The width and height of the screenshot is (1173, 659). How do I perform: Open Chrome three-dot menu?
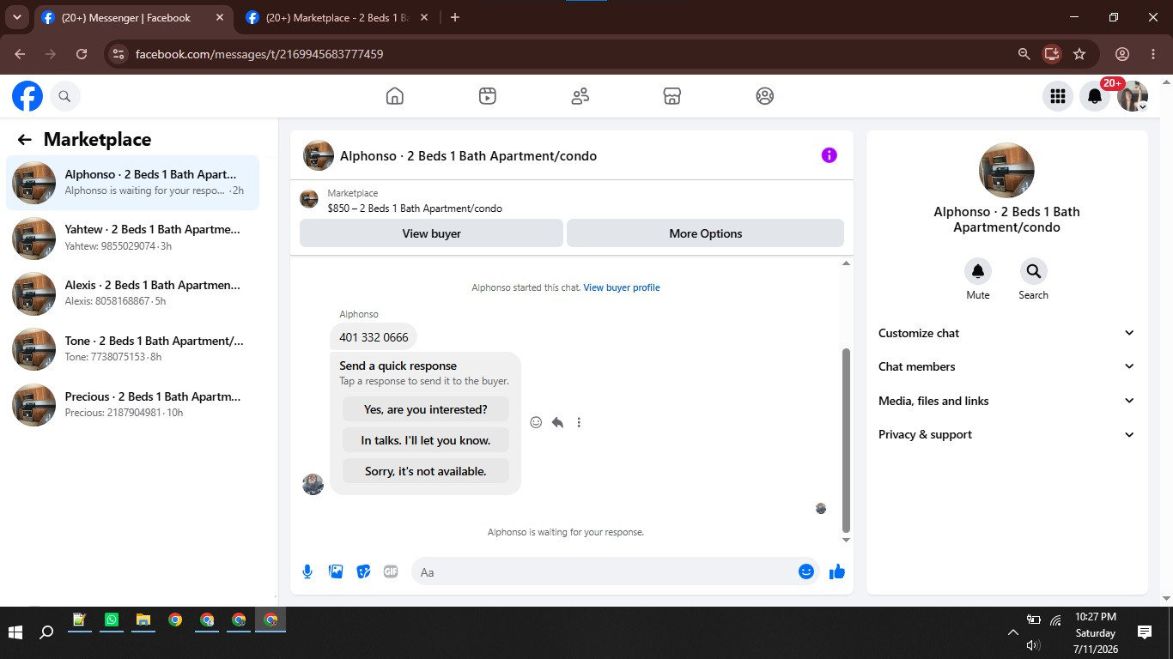[x=1153, y=54]
